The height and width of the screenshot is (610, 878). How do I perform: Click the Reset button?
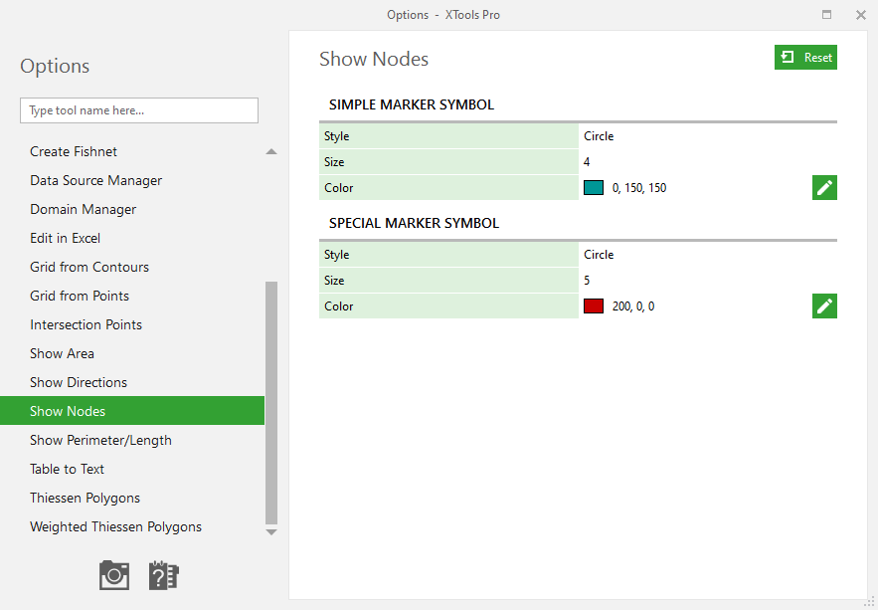[805, 57]
